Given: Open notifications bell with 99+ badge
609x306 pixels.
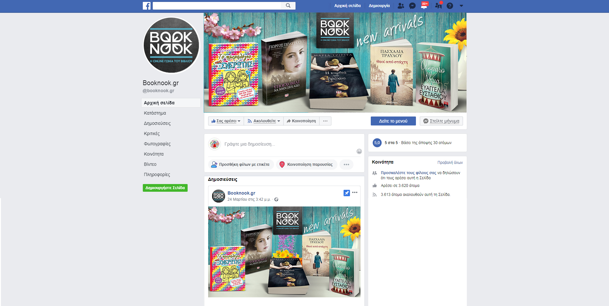Looking at the screenshot, I should (x=424, y=6).
